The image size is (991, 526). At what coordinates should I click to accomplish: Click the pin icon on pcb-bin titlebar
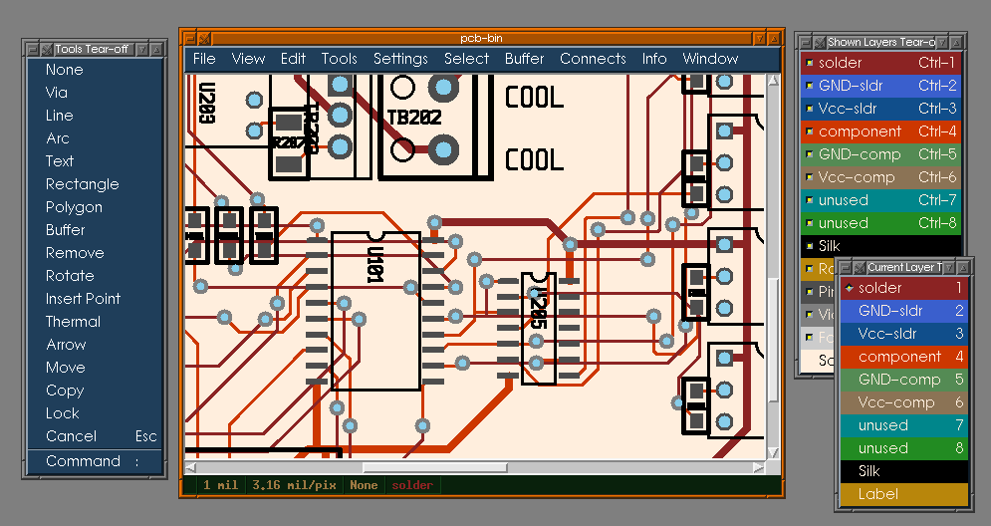pyautogui.click(x=204, y=39)
